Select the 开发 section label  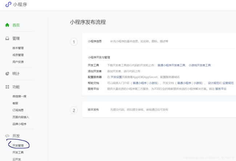(16, 136)
